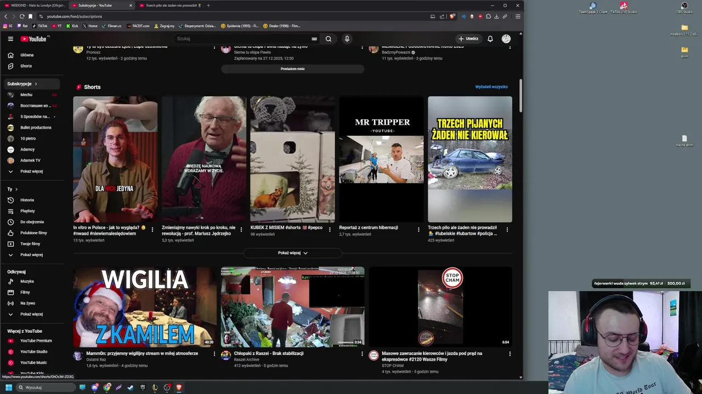
Task: Open the Trzech pijanych short thumbnail
Action: coord(470,159)
